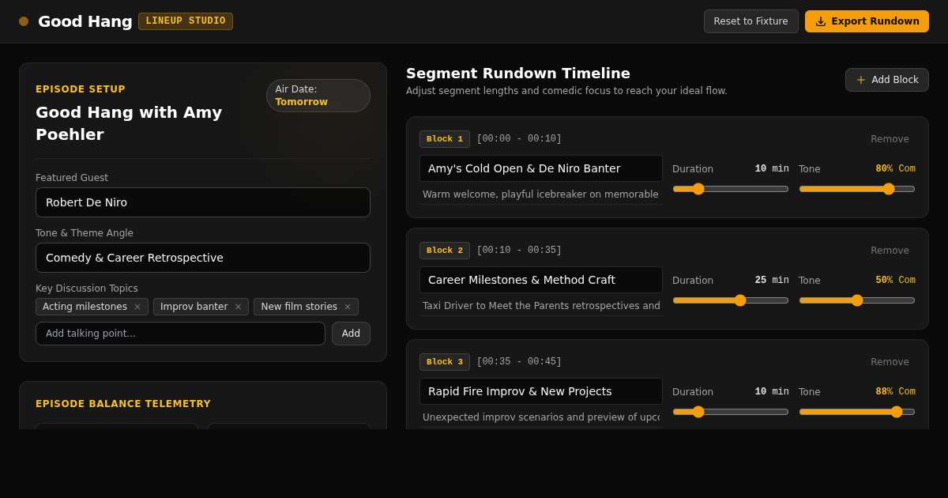948x498 pixels.
Task: Remove Block 1 from the timeline
Action: pyautogui.click(x=890, y=139)
